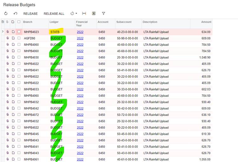Open note for the MHPB4042 row
238x162 pixels.
[x=13, y=108]
